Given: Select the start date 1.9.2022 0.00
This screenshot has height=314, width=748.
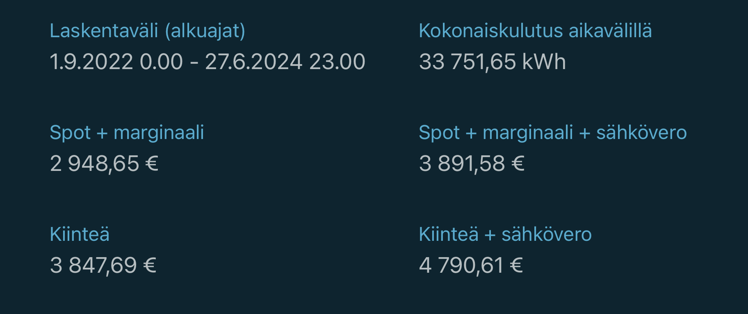Looking at the screenshot, I should click(x=116, y=62).
